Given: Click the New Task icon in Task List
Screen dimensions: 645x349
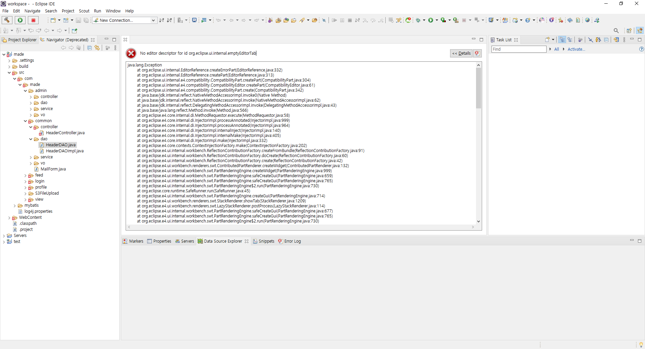Looking at the screenshot, I should [547, 40].
